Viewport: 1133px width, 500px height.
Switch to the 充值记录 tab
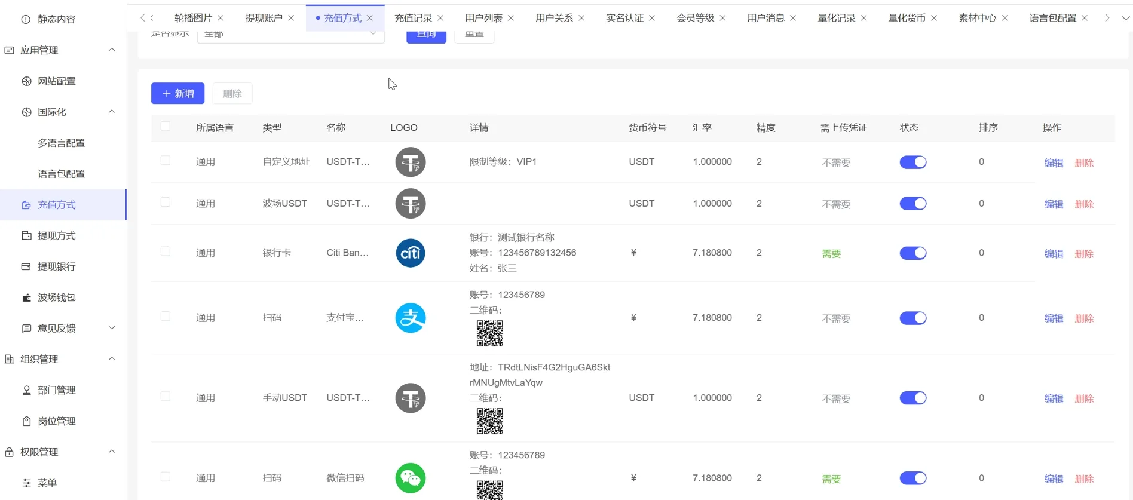point(413,18)
